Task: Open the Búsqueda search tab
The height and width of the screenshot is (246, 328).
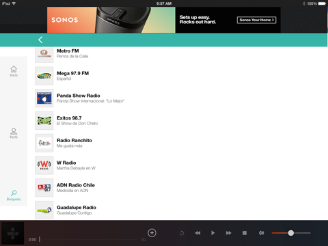Action: point(14,195)
